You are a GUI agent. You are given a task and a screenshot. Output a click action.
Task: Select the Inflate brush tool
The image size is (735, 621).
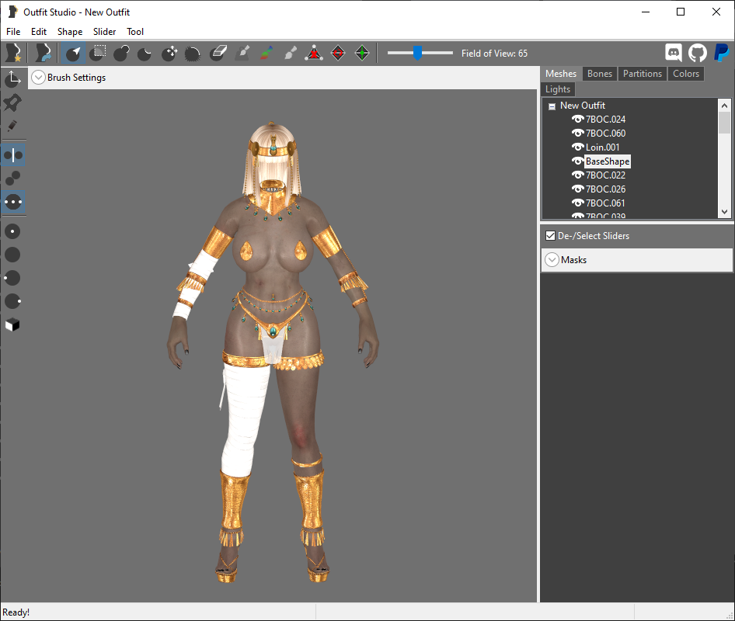pos(121,53)
